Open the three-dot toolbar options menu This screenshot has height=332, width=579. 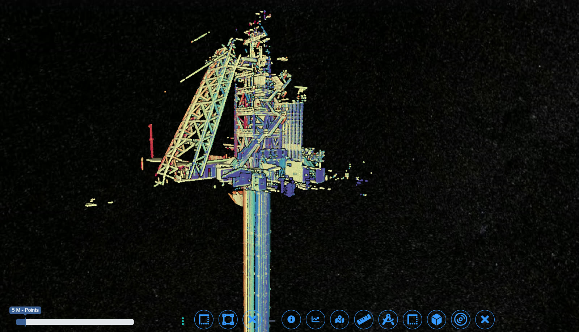[183, 321]
